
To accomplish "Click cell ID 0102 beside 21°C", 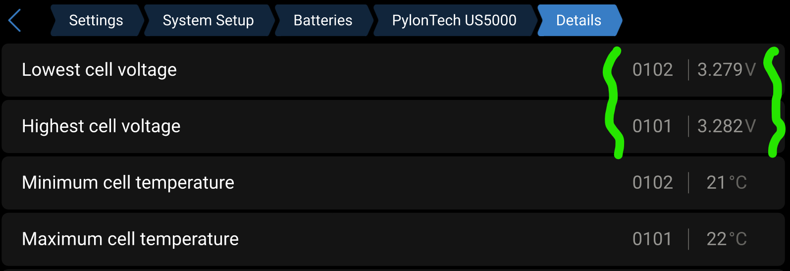I will point(652,183).
